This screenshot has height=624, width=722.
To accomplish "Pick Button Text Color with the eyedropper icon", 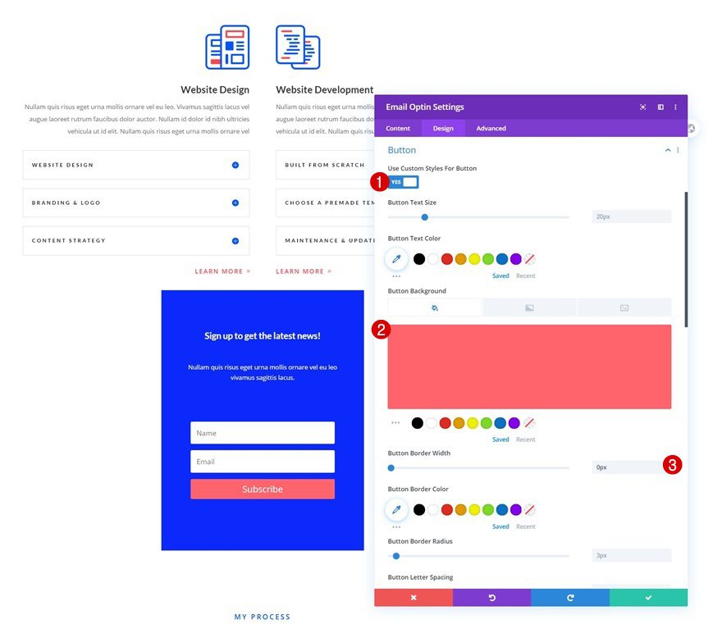I will (x=396, y=258).
